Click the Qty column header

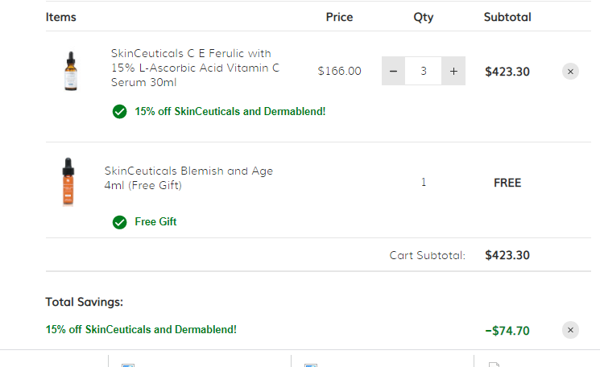point(423,17)
